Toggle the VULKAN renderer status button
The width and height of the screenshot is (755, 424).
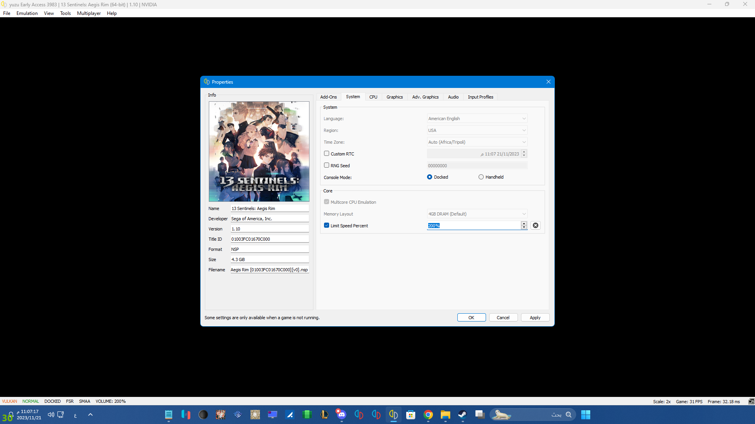(x=9, y=401)
